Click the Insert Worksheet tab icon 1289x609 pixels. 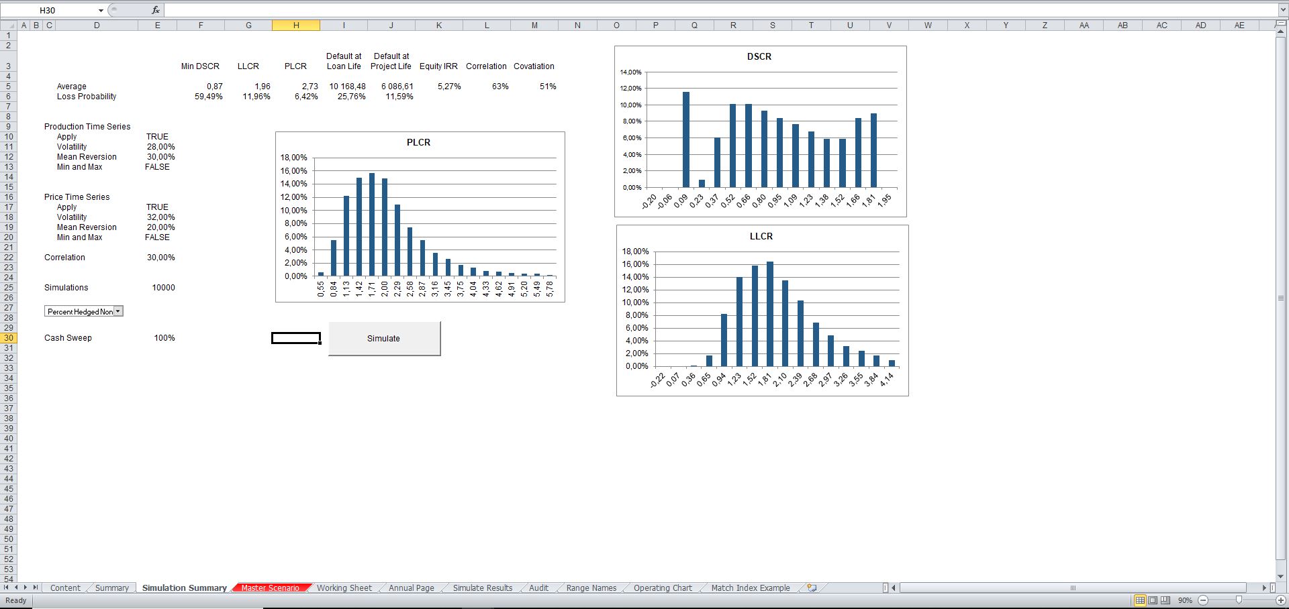(812, 588)
